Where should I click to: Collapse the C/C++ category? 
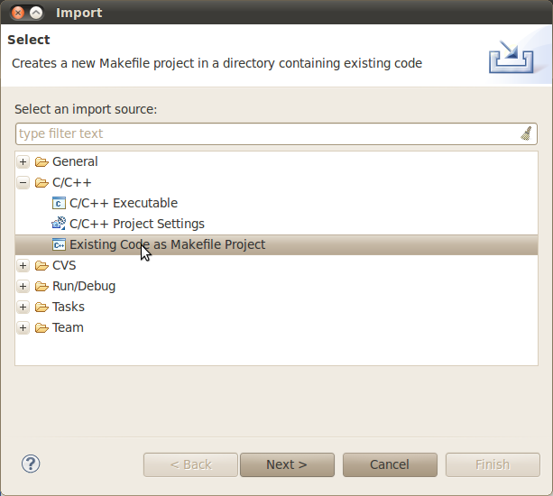tap(23, 183)
